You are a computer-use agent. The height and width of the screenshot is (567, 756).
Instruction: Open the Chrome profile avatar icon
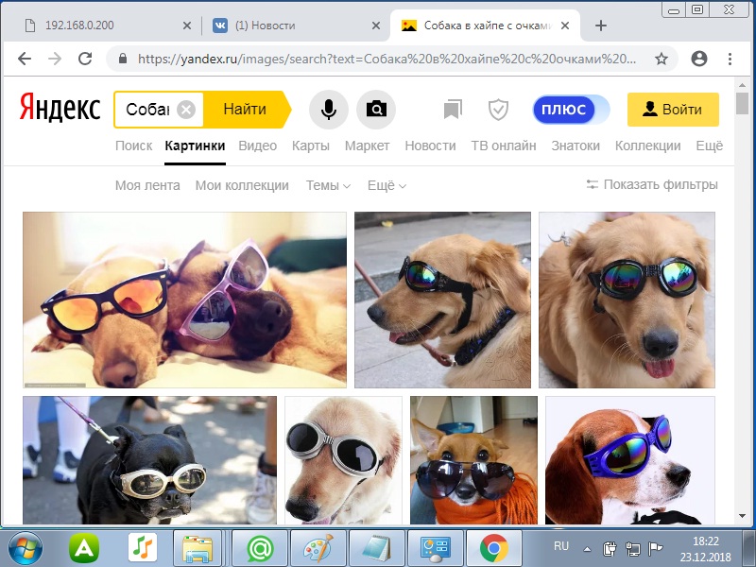(698, 59)
